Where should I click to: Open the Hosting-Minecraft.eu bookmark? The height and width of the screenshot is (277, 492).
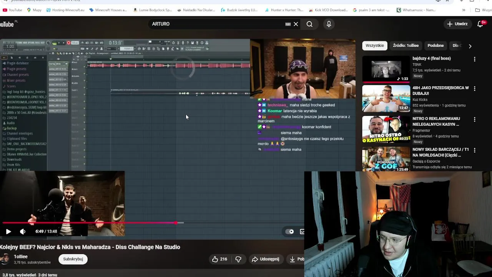65,10
